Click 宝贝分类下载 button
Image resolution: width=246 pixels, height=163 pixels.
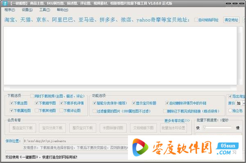[52, 128]
